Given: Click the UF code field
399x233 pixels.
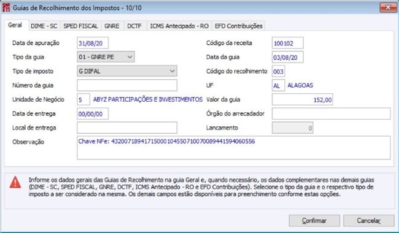Looking at the screenshot, I should (279, 85).
